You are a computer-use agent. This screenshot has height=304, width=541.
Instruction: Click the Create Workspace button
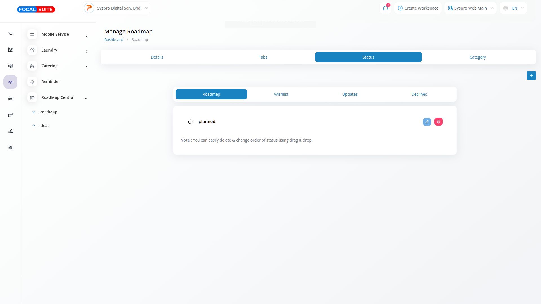[x=418, y=8]
